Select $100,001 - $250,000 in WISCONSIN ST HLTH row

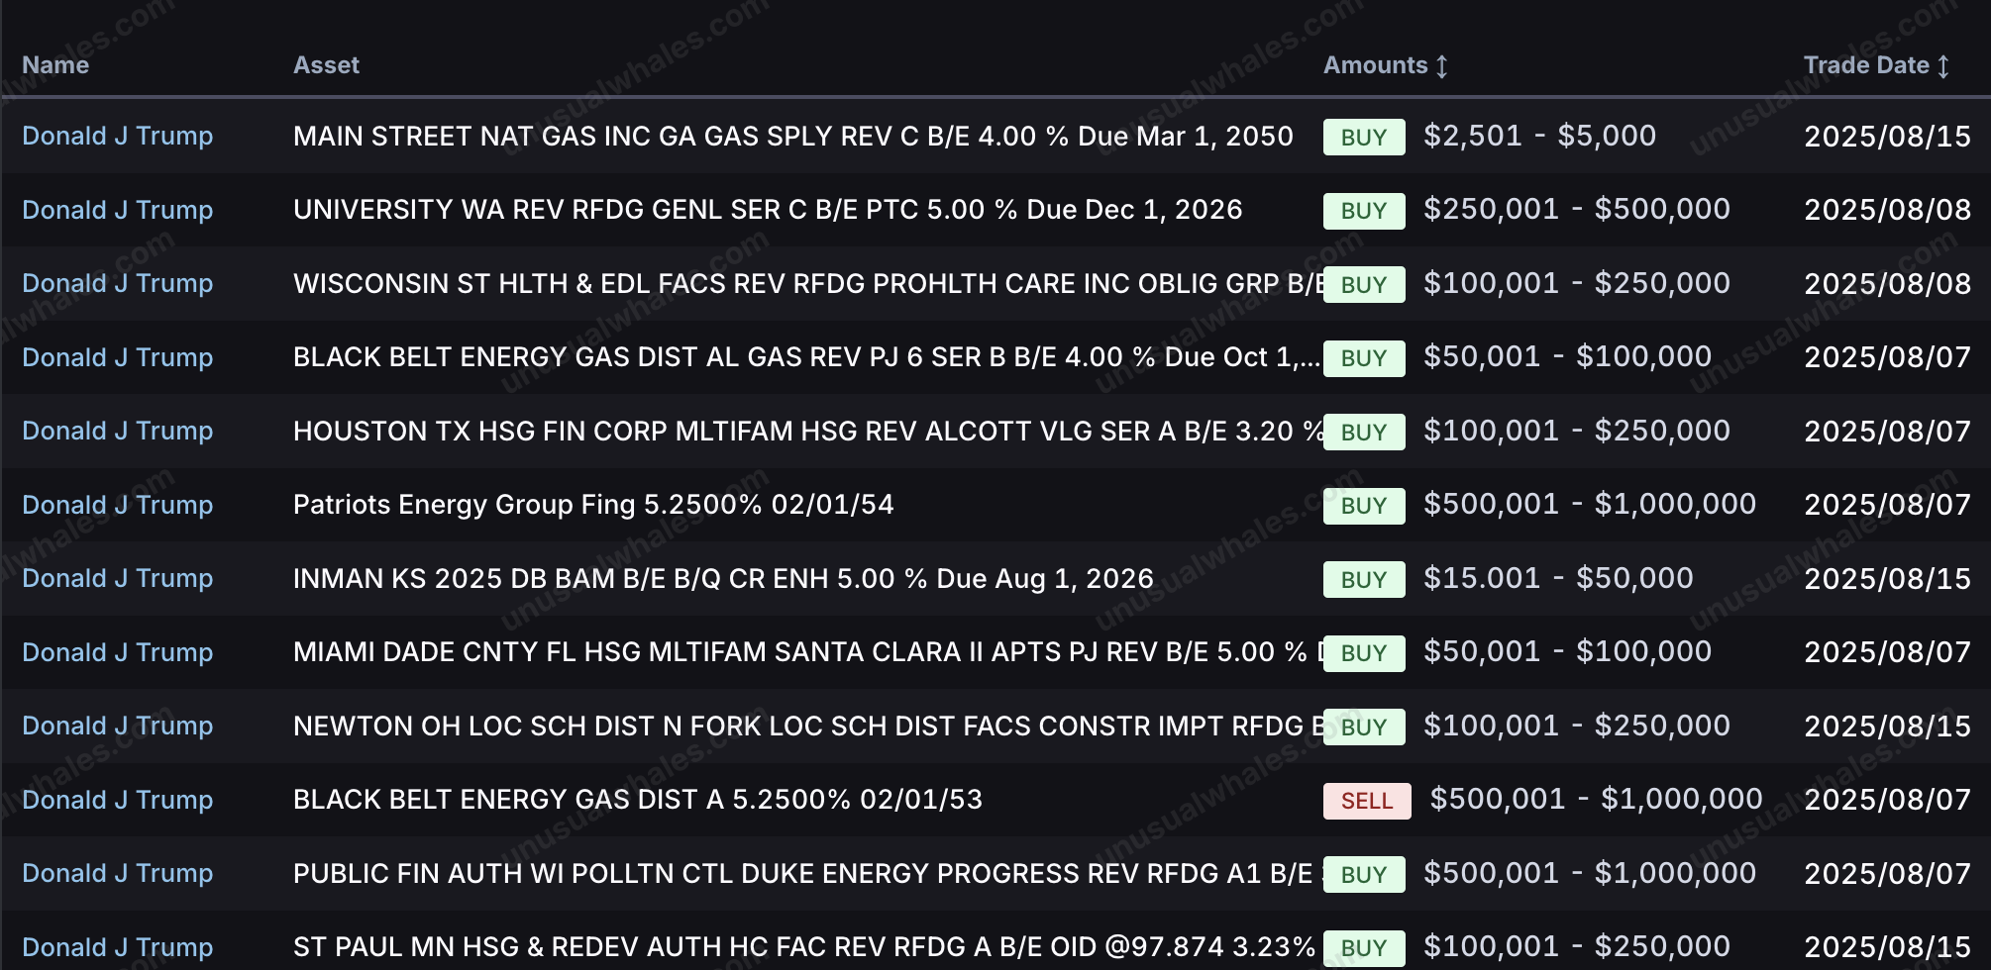tap(1577, 283)
